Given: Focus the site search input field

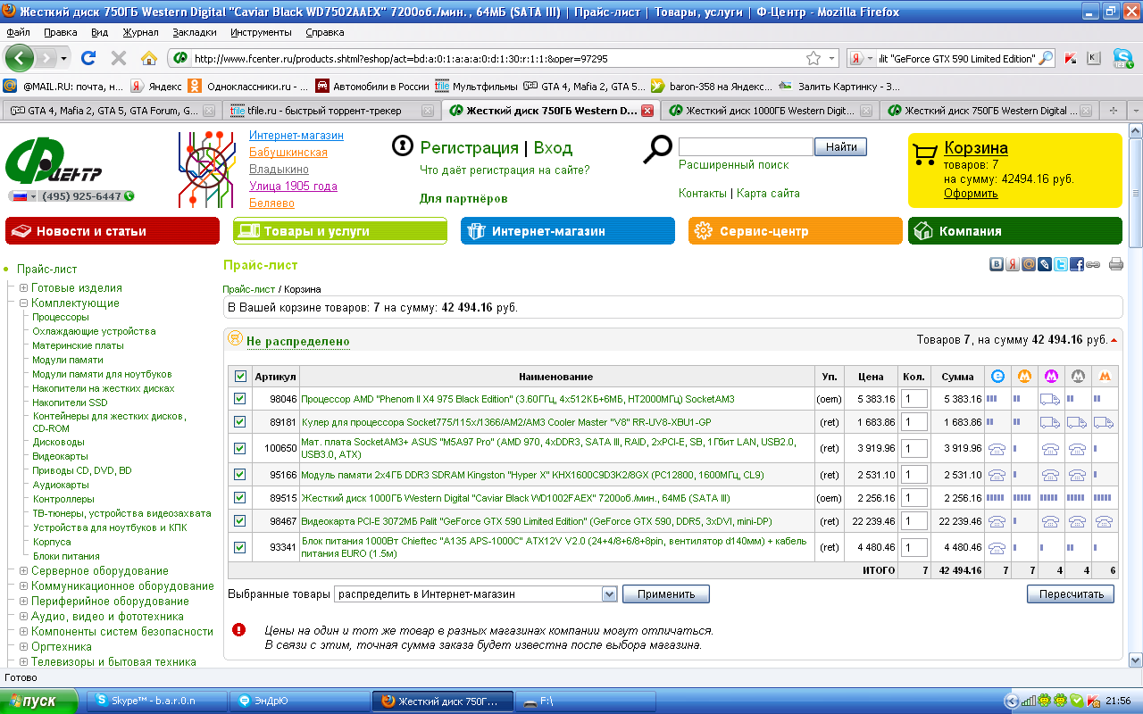Looking at the screenshot, I should click(x=746, y=147).
